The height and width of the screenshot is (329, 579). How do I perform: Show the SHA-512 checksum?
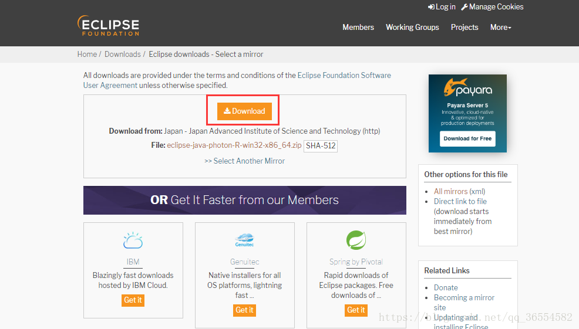click(x=321, y=145)
